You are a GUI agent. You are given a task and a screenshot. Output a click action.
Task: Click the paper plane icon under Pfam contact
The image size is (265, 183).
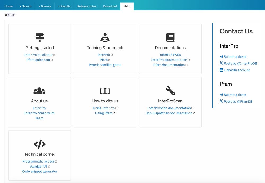(221, 95)
